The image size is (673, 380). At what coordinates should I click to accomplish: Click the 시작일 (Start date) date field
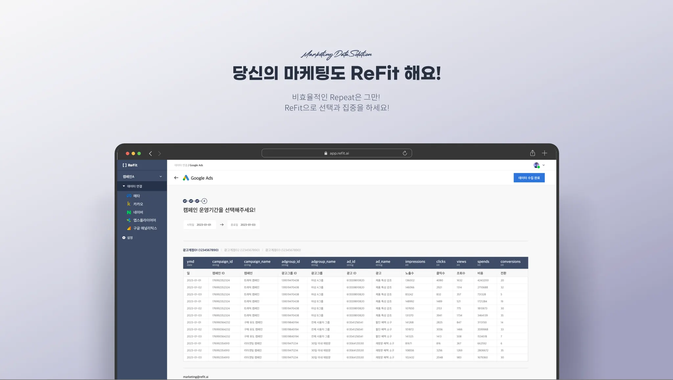199,225
